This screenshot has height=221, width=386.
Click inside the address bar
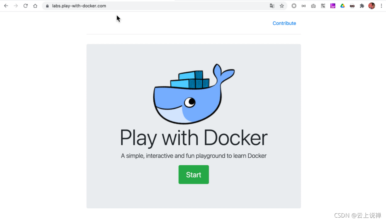(124, 6)
